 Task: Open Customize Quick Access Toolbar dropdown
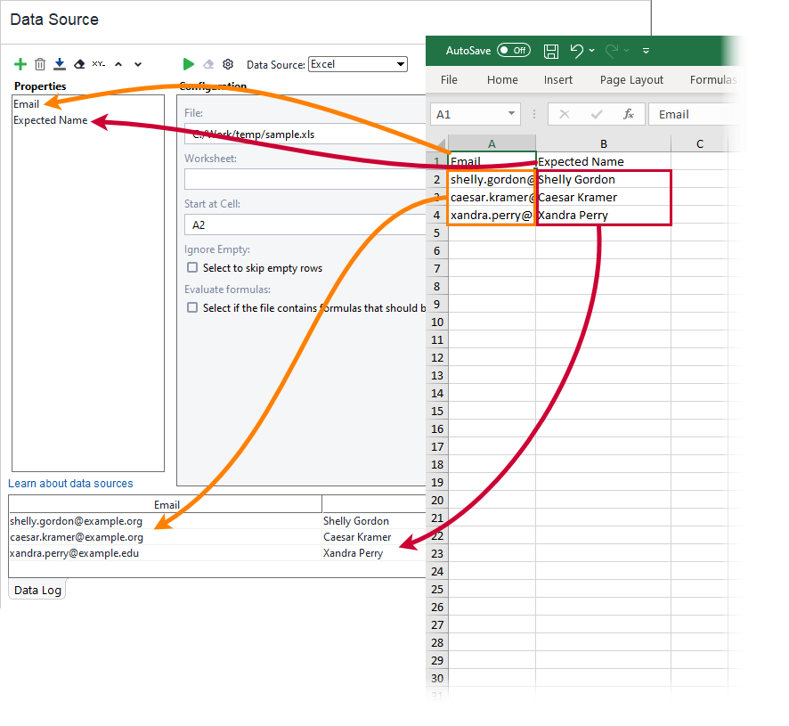pos(646,51)
